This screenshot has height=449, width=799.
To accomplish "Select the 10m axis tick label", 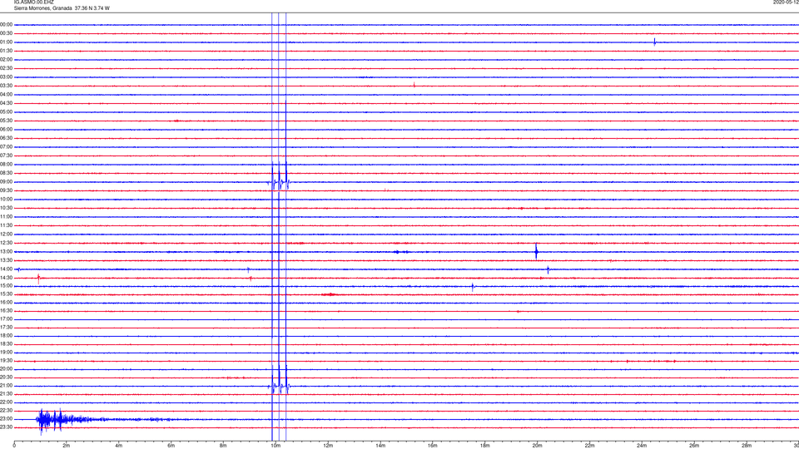I will click(275, 446).
